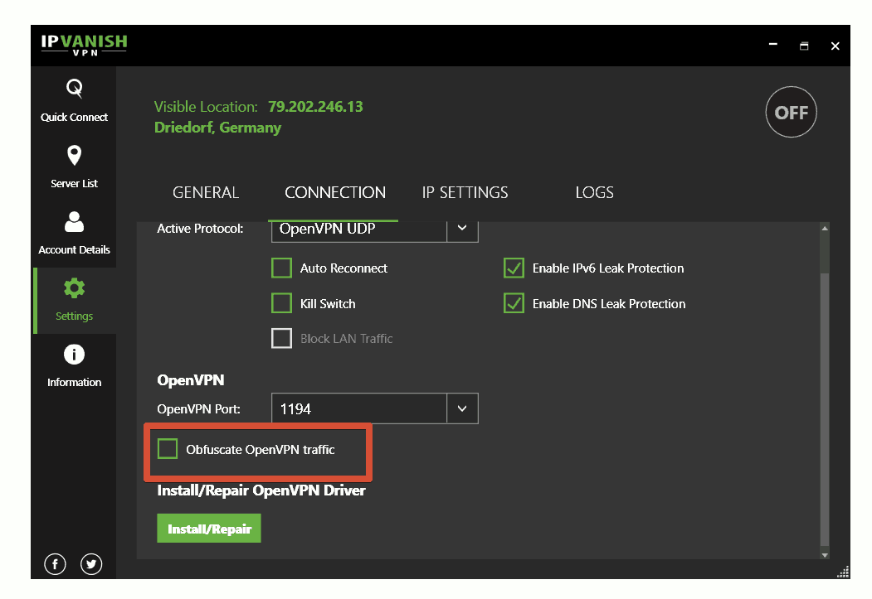Click the OpenVPN Port label
The width and height of the screenshot is (872, 599).
tap(198, 409)
